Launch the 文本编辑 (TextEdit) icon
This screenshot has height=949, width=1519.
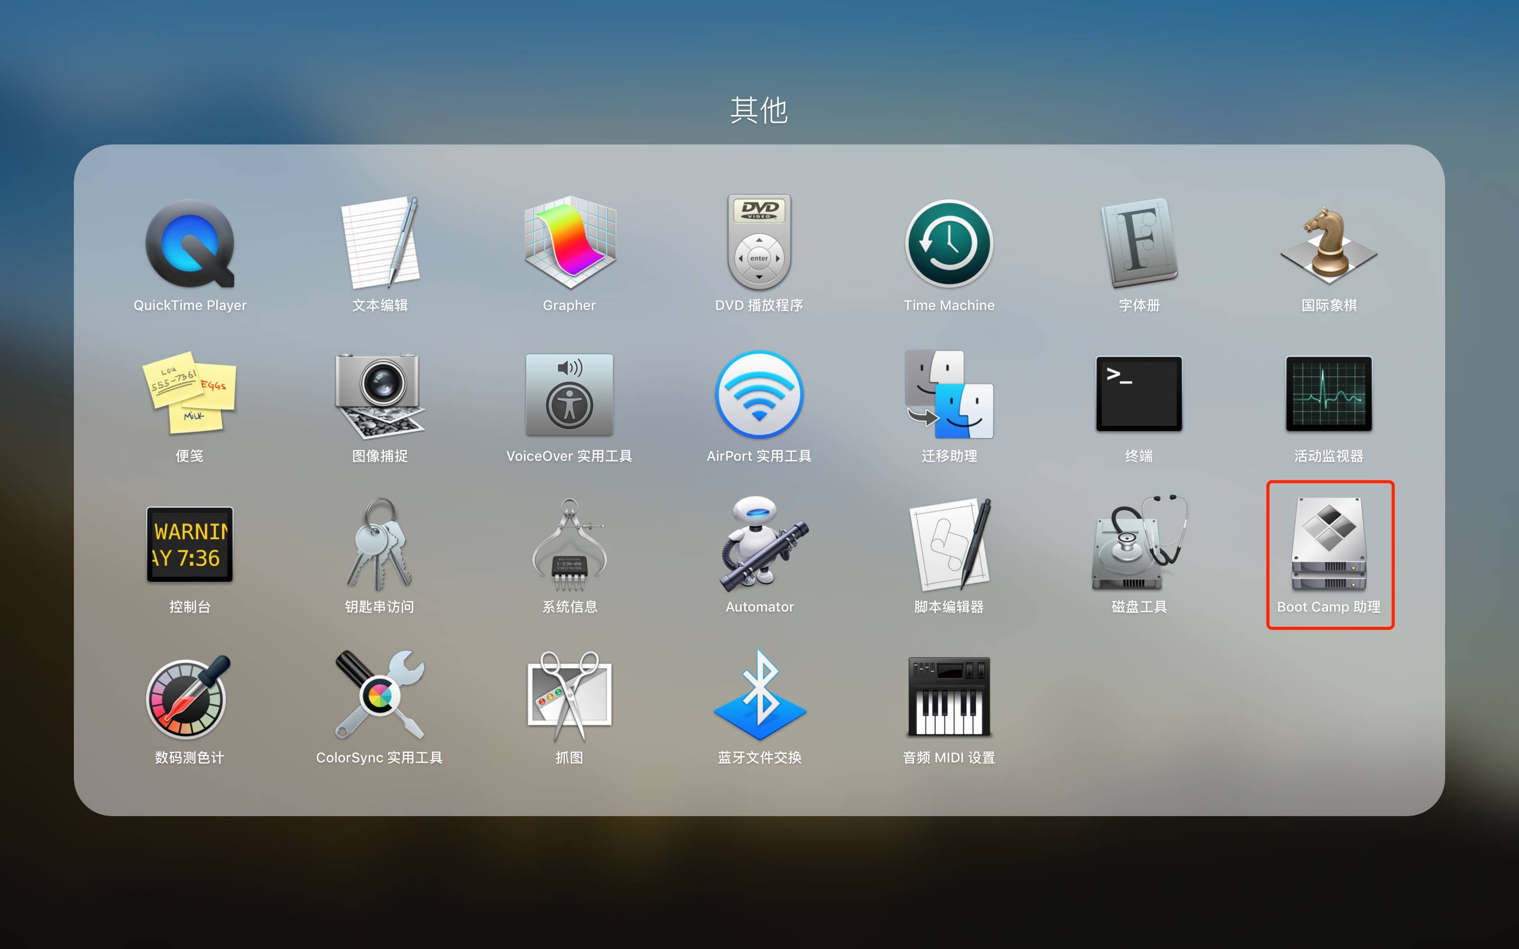(x=380, y=244)
